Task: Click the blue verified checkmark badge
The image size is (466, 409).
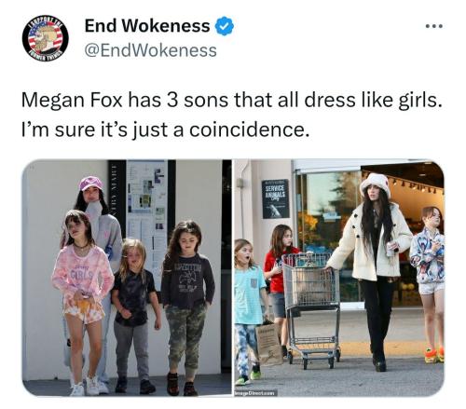Action: tap(225, 26)
